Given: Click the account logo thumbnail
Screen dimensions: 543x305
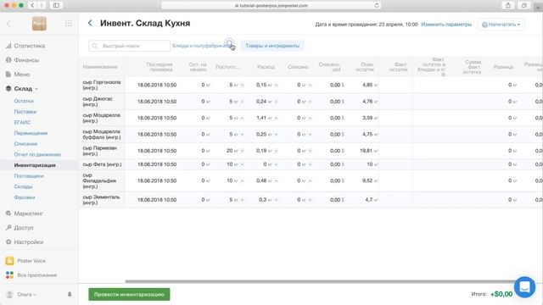Looking at the screenshot, I should coord(39,24).
